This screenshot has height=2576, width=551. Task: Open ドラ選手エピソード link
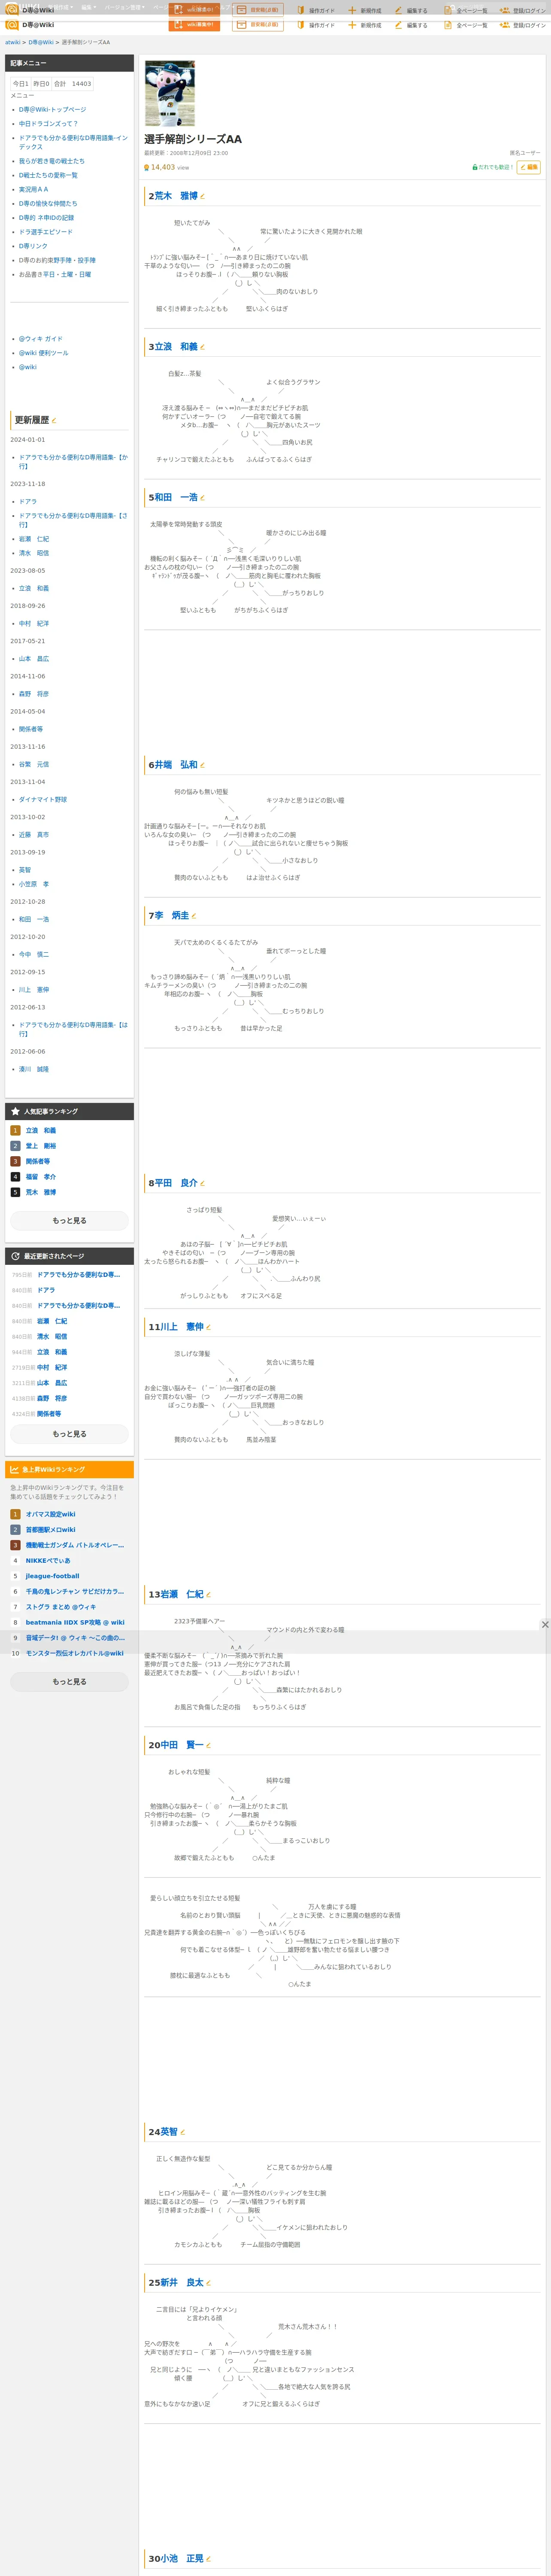46,232
